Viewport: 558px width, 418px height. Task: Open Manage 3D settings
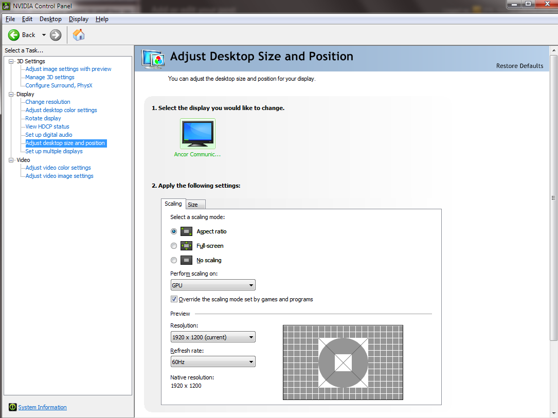point(50,77)
